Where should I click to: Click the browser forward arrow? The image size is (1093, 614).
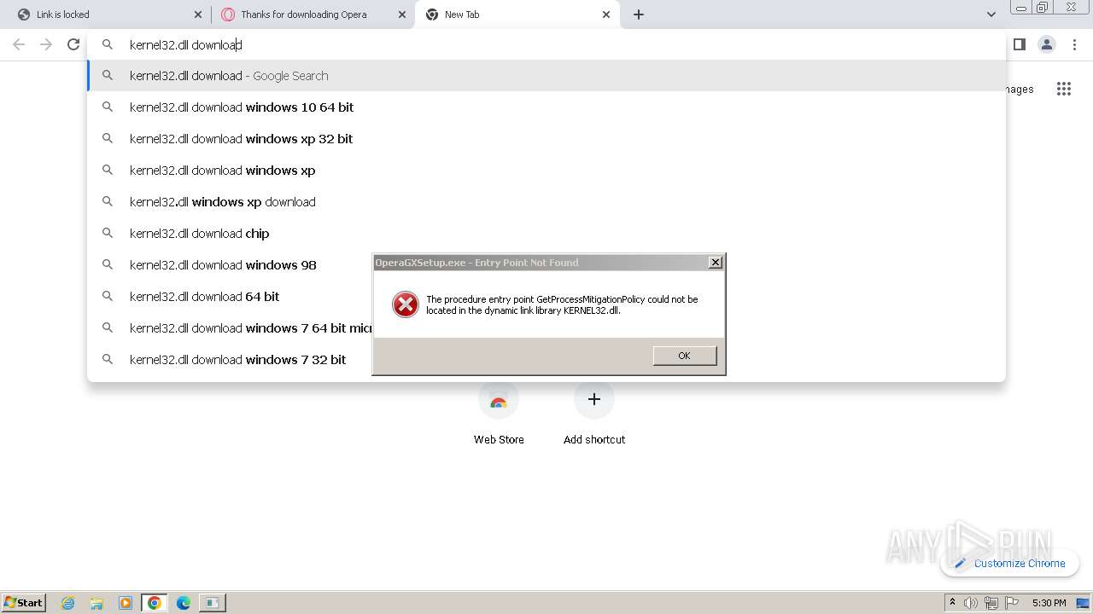coord(46,44)
